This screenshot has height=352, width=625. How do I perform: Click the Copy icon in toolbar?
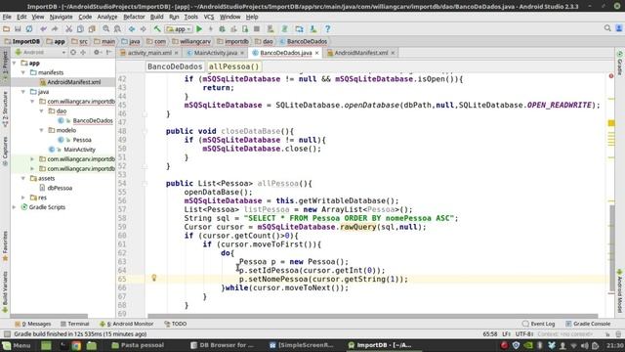pyautogui.click(x=80, y=28)
